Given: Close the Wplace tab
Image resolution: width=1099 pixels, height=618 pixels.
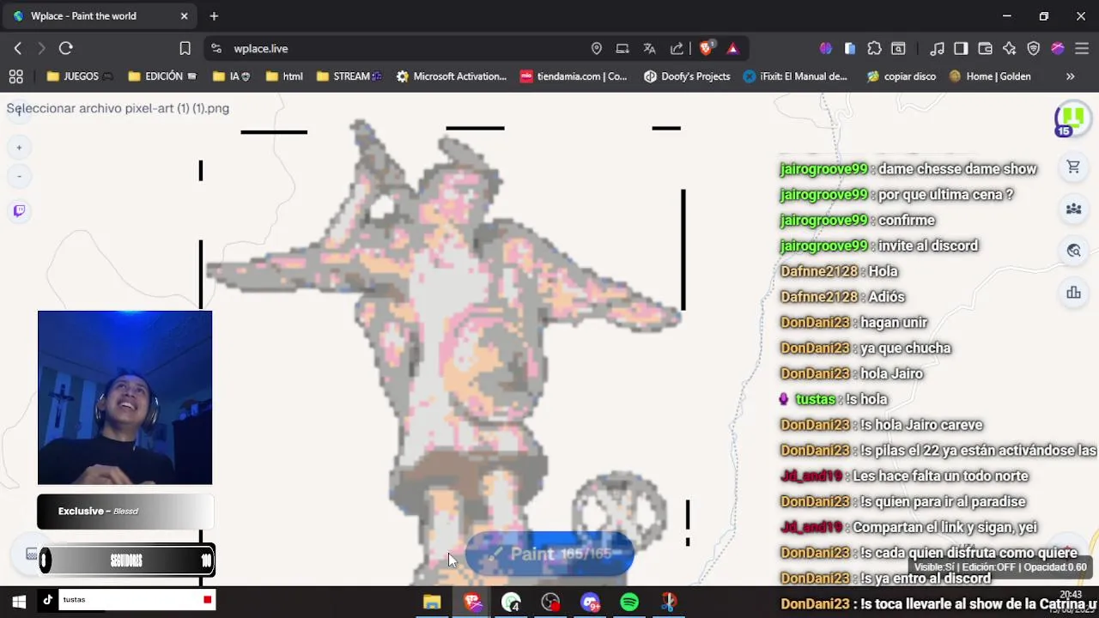Looking at the screenshot, I should tap(184, 16).
